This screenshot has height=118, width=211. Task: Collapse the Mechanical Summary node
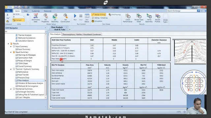[x=11, y=89]
